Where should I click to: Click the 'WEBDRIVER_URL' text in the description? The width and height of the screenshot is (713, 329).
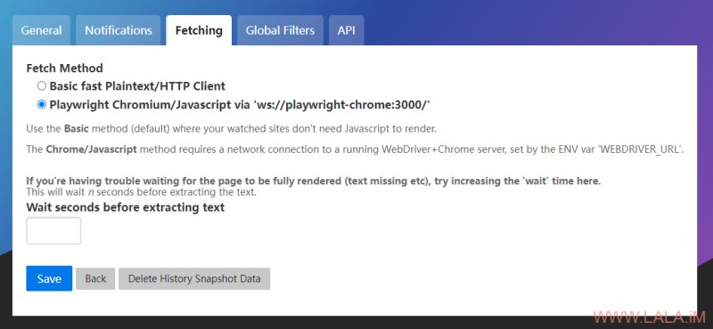pos(640,148)
